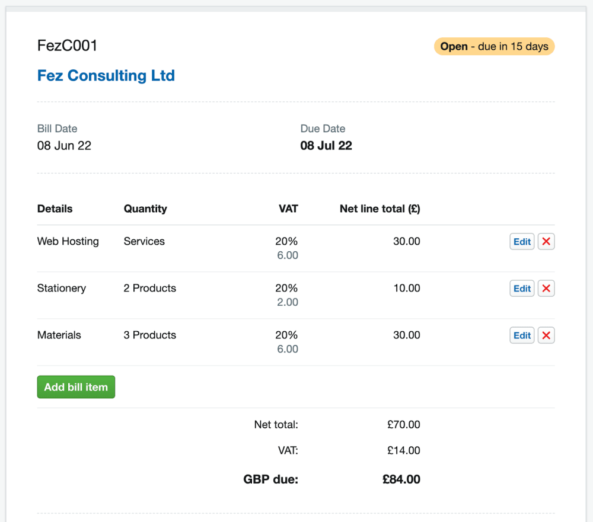Select the Web Hosting item name
The width and height of the screenshot is (593, 522).
(x=68, y=242)
